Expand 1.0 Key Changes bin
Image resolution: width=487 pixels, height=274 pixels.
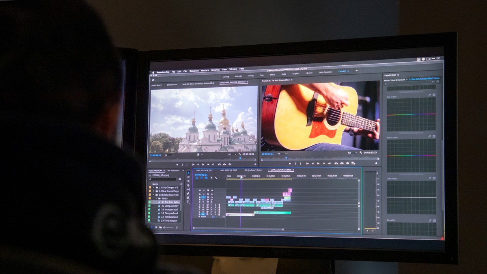[x=153, y=188]
